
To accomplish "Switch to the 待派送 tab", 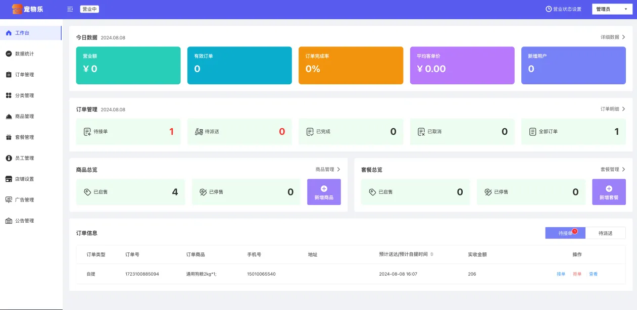I will pos(605,233).
